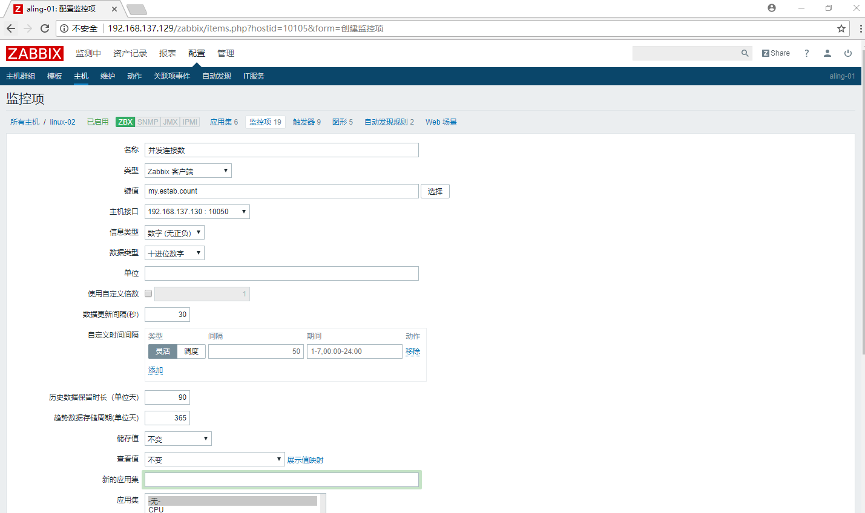This screenshot has width=865, height=513.
Task: Select the 灵活 interval type
Action: pos(163,351)
